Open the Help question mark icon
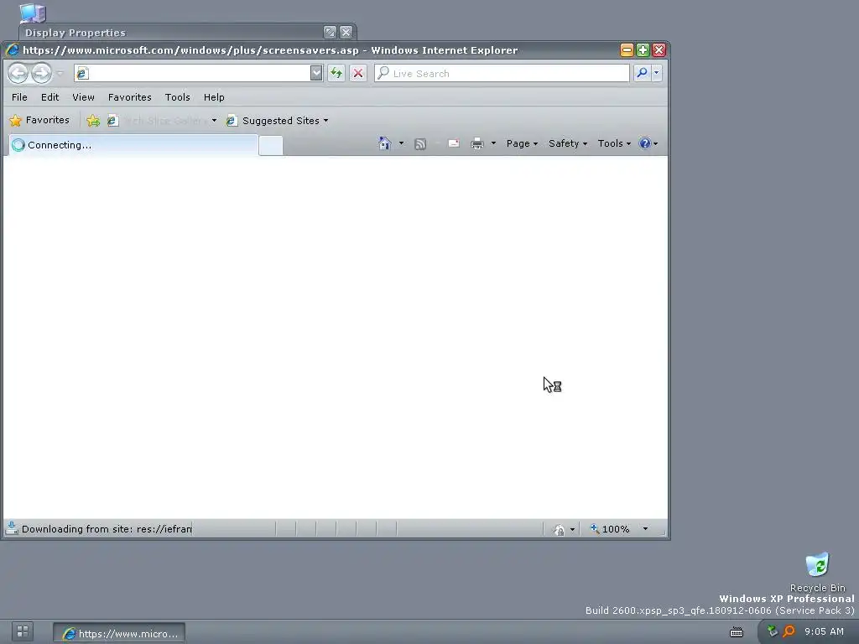Image resolution: width=859 pixels, height=644 pixels. [x=645, y=143]
